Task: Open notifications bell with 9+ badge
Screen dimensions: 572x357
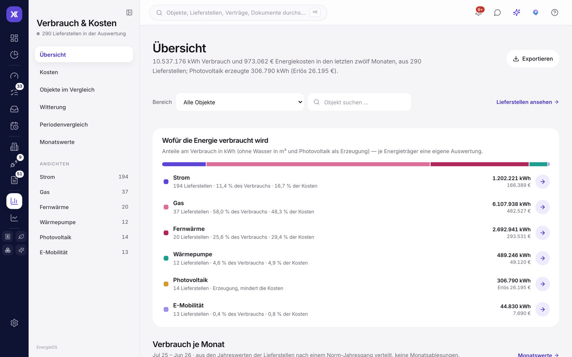Action: click(478, 12)
